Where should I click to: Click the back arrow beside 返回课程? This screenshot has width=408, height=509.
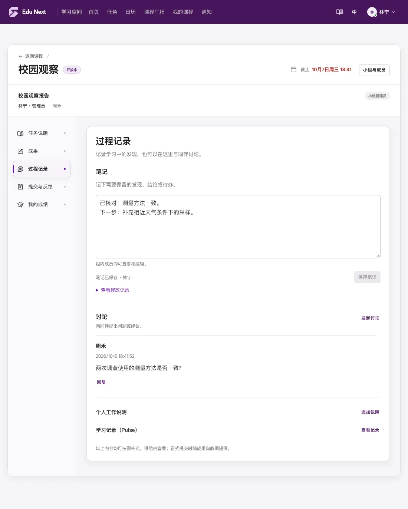[x=21, y=56]
